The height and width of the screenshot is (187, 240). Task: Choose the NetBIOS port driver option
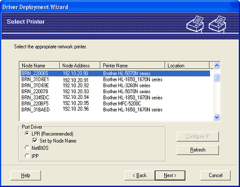(x=27, y=148)
